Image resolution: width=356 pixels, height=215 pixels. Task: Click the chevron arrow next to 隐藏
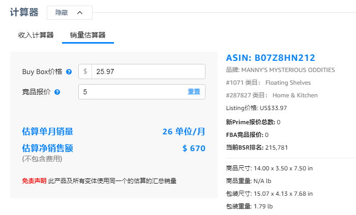tap(80, 13)
